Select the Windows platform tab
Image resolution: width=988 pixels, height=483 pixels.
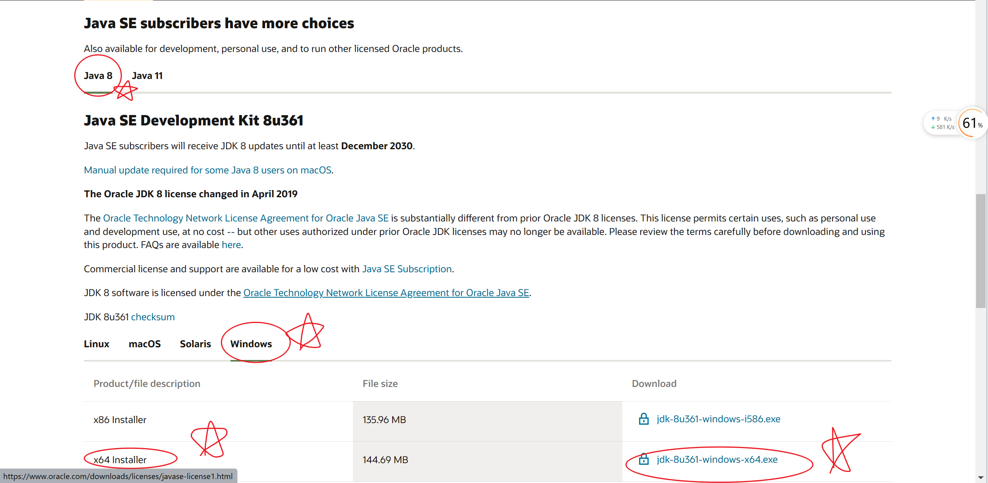point(251,344)
